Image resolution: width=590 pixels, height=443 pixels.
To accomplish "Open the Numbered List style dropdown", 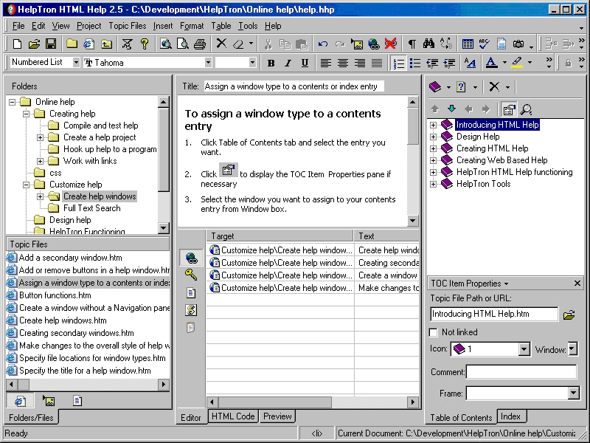I will [77, 63].
